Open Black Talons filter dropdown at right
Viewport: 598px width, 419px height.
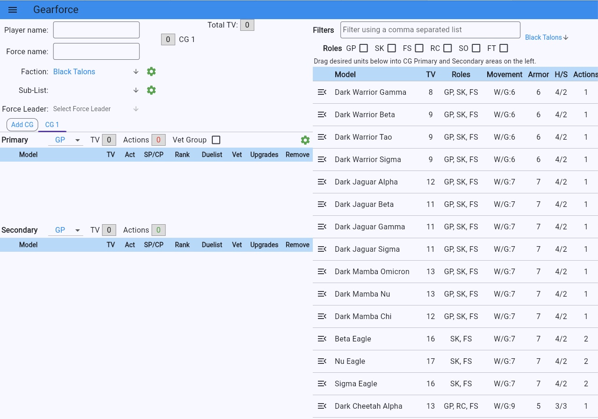click(x=547, y=37)
